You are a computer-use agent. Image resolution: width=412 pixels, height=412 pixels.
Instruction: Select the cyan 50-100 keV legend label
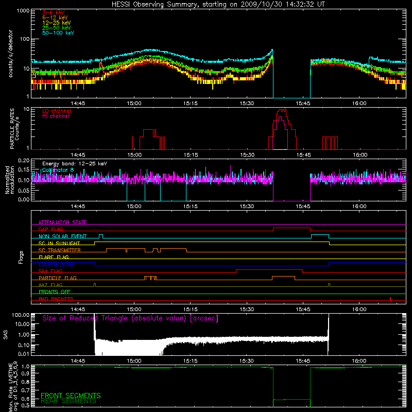[58, 33]
